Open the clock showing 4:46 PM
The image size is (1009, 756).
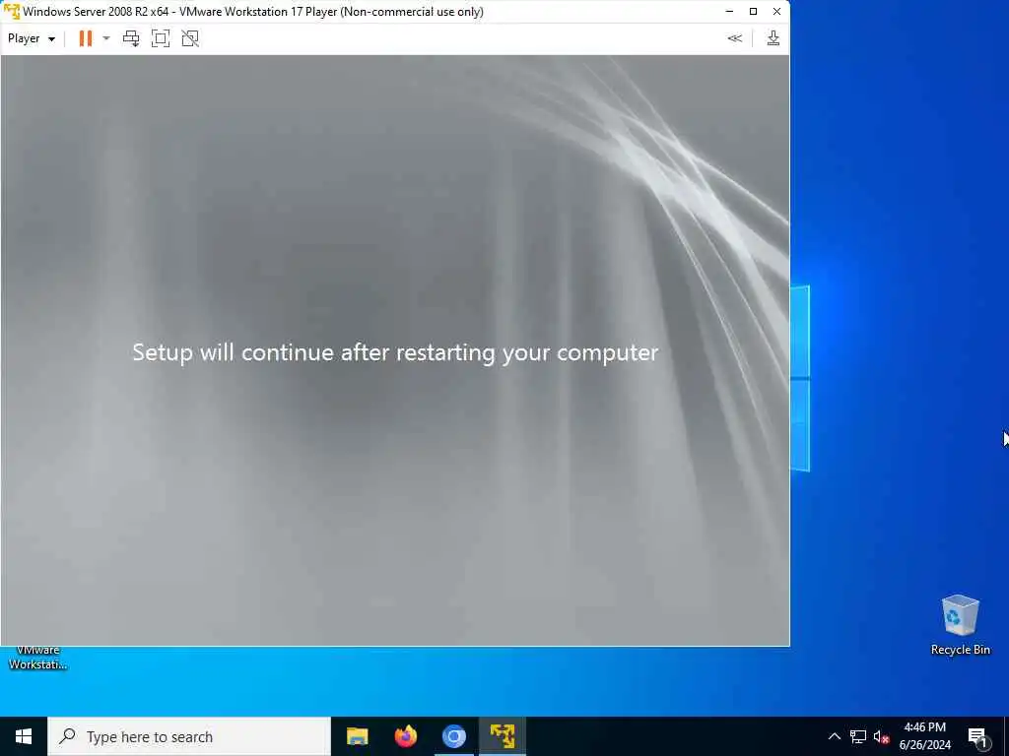[924, 736]
